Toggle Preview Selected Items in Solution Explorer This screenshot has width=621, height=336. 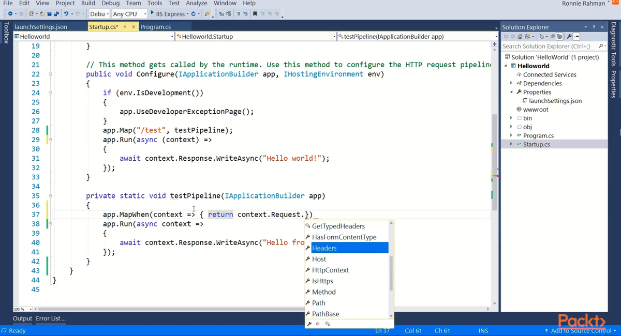pyautogui.click(x=576, y=36)
